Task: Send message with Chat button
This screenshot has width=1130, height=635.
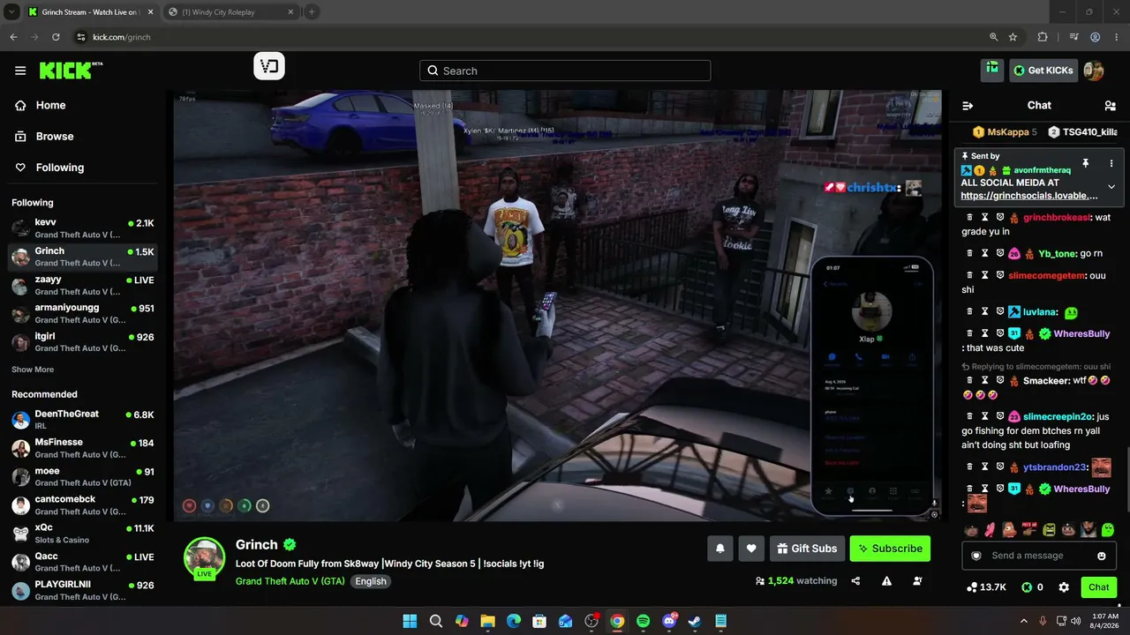Action: [x=1099, y=587]
